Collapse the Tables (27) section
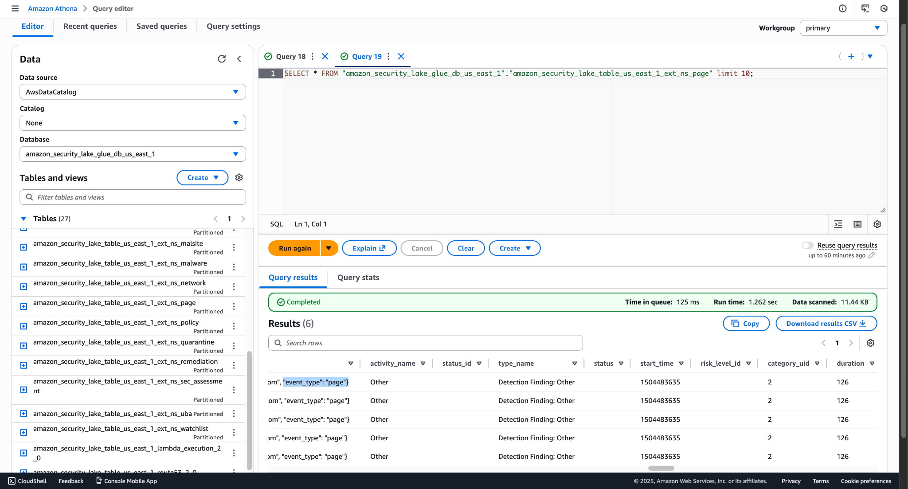908x489 pixels. tap(23, 219)
